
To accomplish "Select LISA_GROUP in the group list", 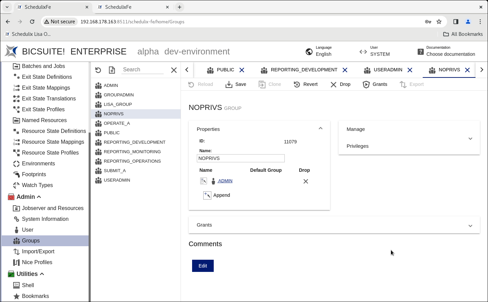I will click(118, 104).
